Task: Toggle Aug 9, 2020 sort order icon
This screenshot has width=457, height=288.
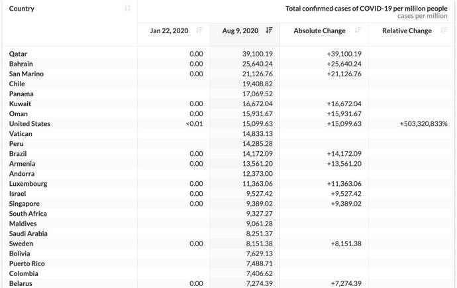Action: [270, 30]
